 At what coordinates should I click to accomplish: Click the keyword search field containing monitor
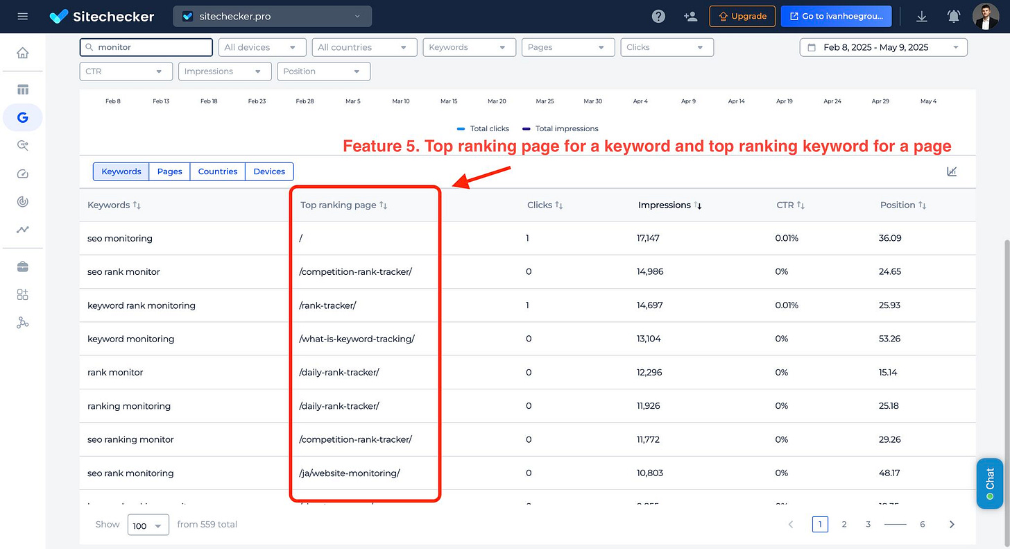tap(146, 47)
